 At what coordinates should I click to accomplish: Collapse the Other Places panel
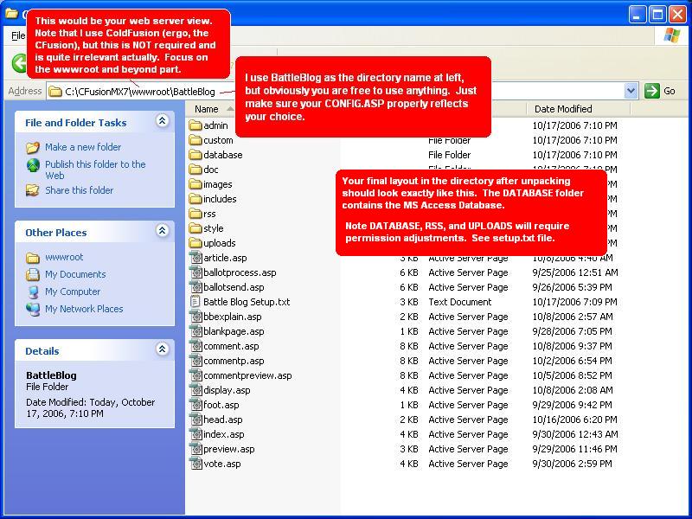pos(162,232)
